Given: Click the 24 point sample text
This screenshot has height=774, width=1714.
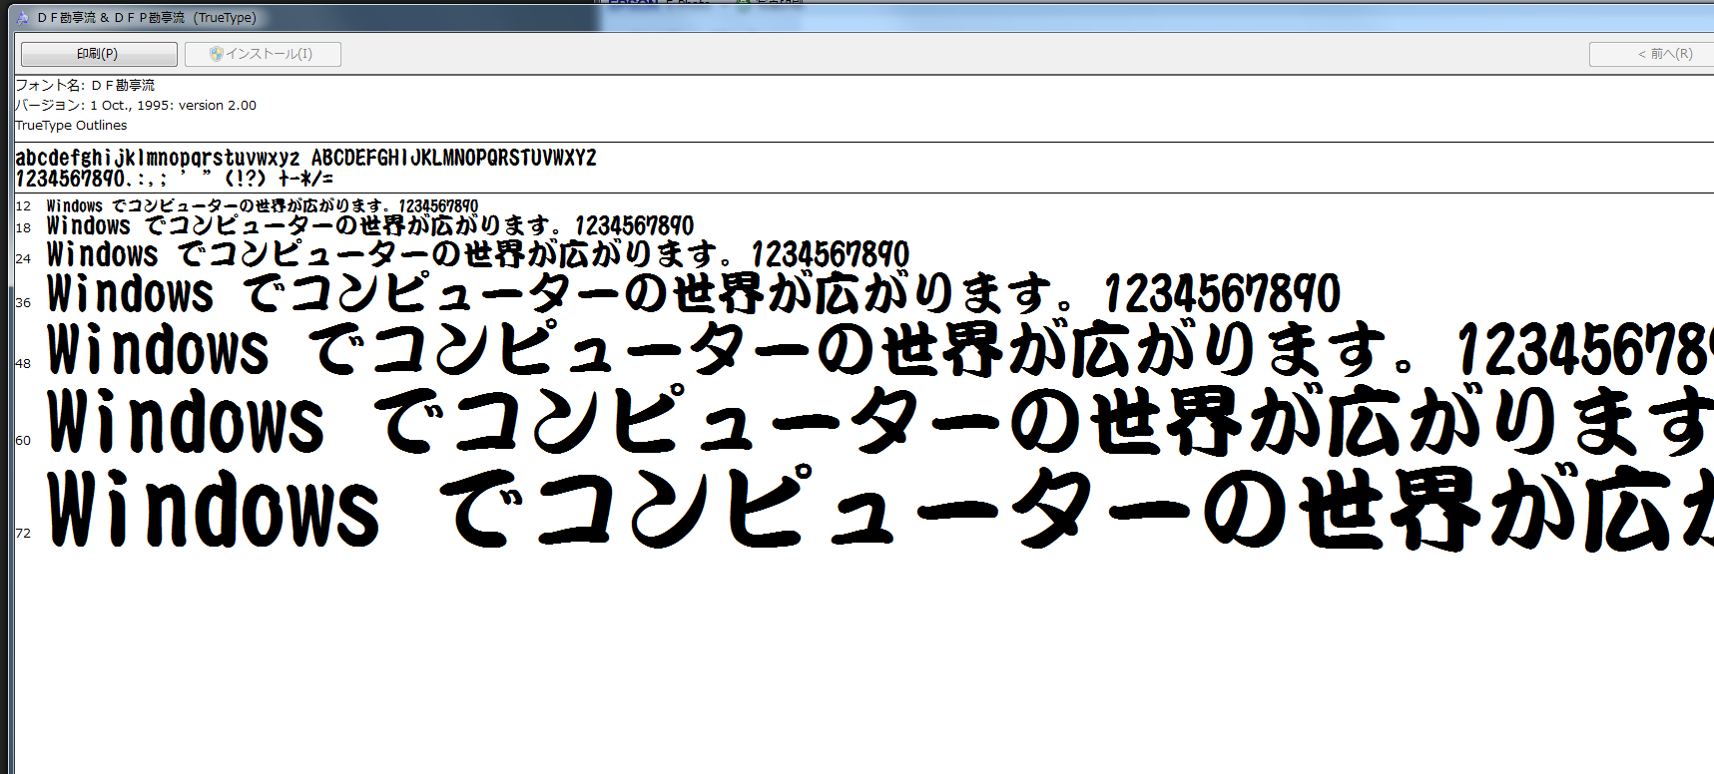Looking at the screenshot, I should [478, 253].
